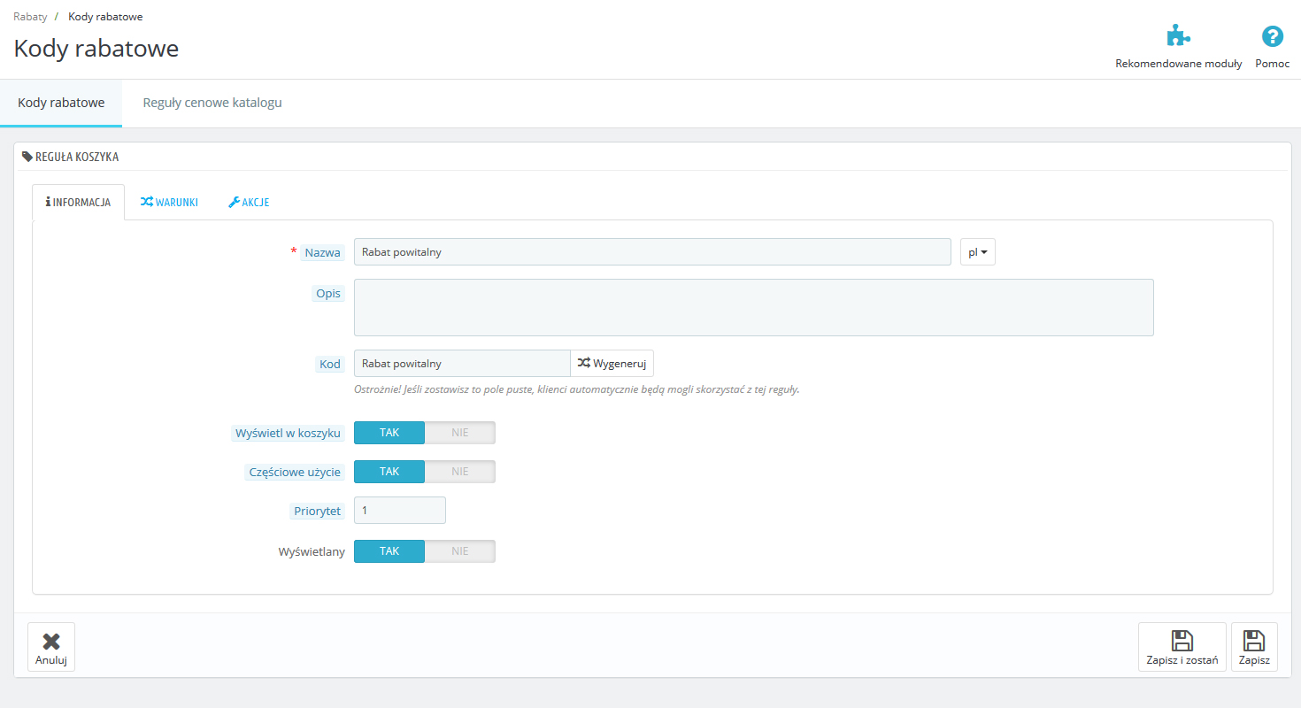Click the Anuluj X icon

(51, 642)
